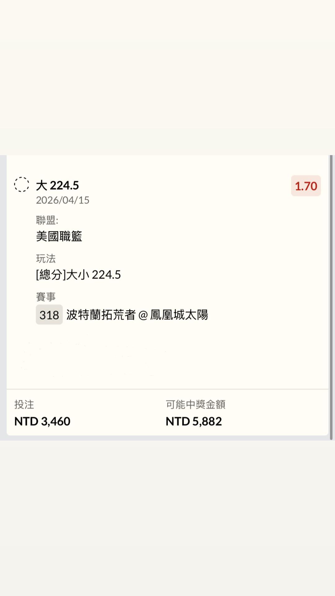Click the [總分]大小 224.5 play type
Viewport: 335px width, 596px height.
(78, 275)
